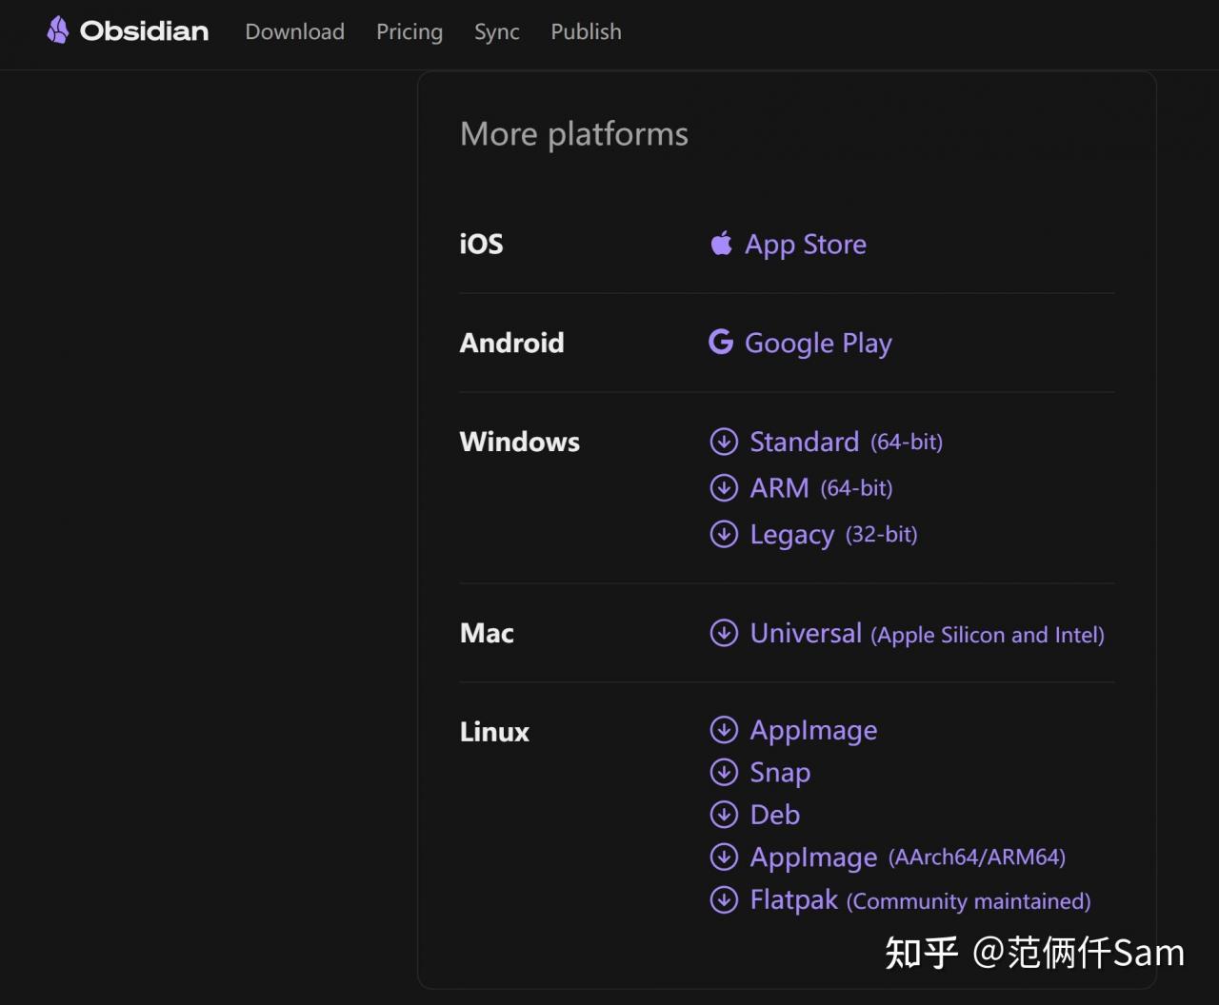The width and height of the screenshot is (1219, 1005).
Task: Click download icon beside Universal
Action: (724, 633)
